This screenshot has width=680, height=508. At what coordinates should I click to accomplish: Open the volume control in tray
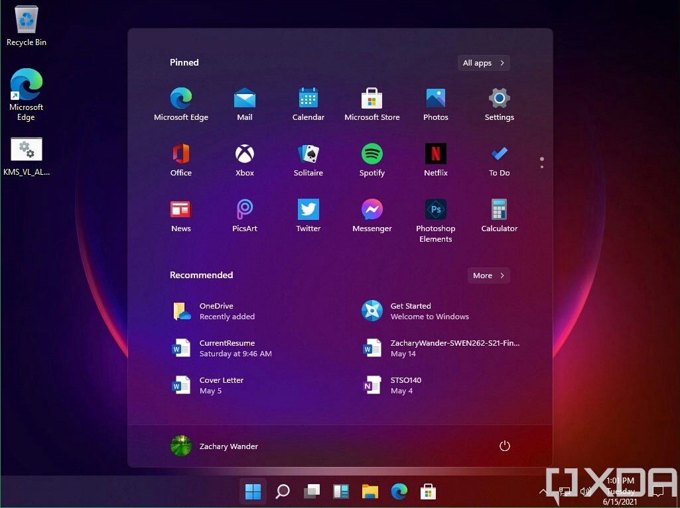(585, 491)
